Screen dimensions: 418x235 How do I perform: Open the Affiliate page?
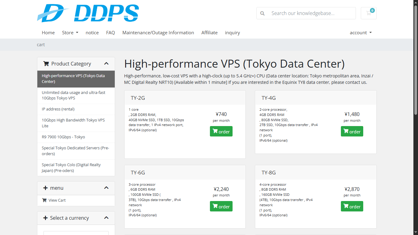coord(210,33)
